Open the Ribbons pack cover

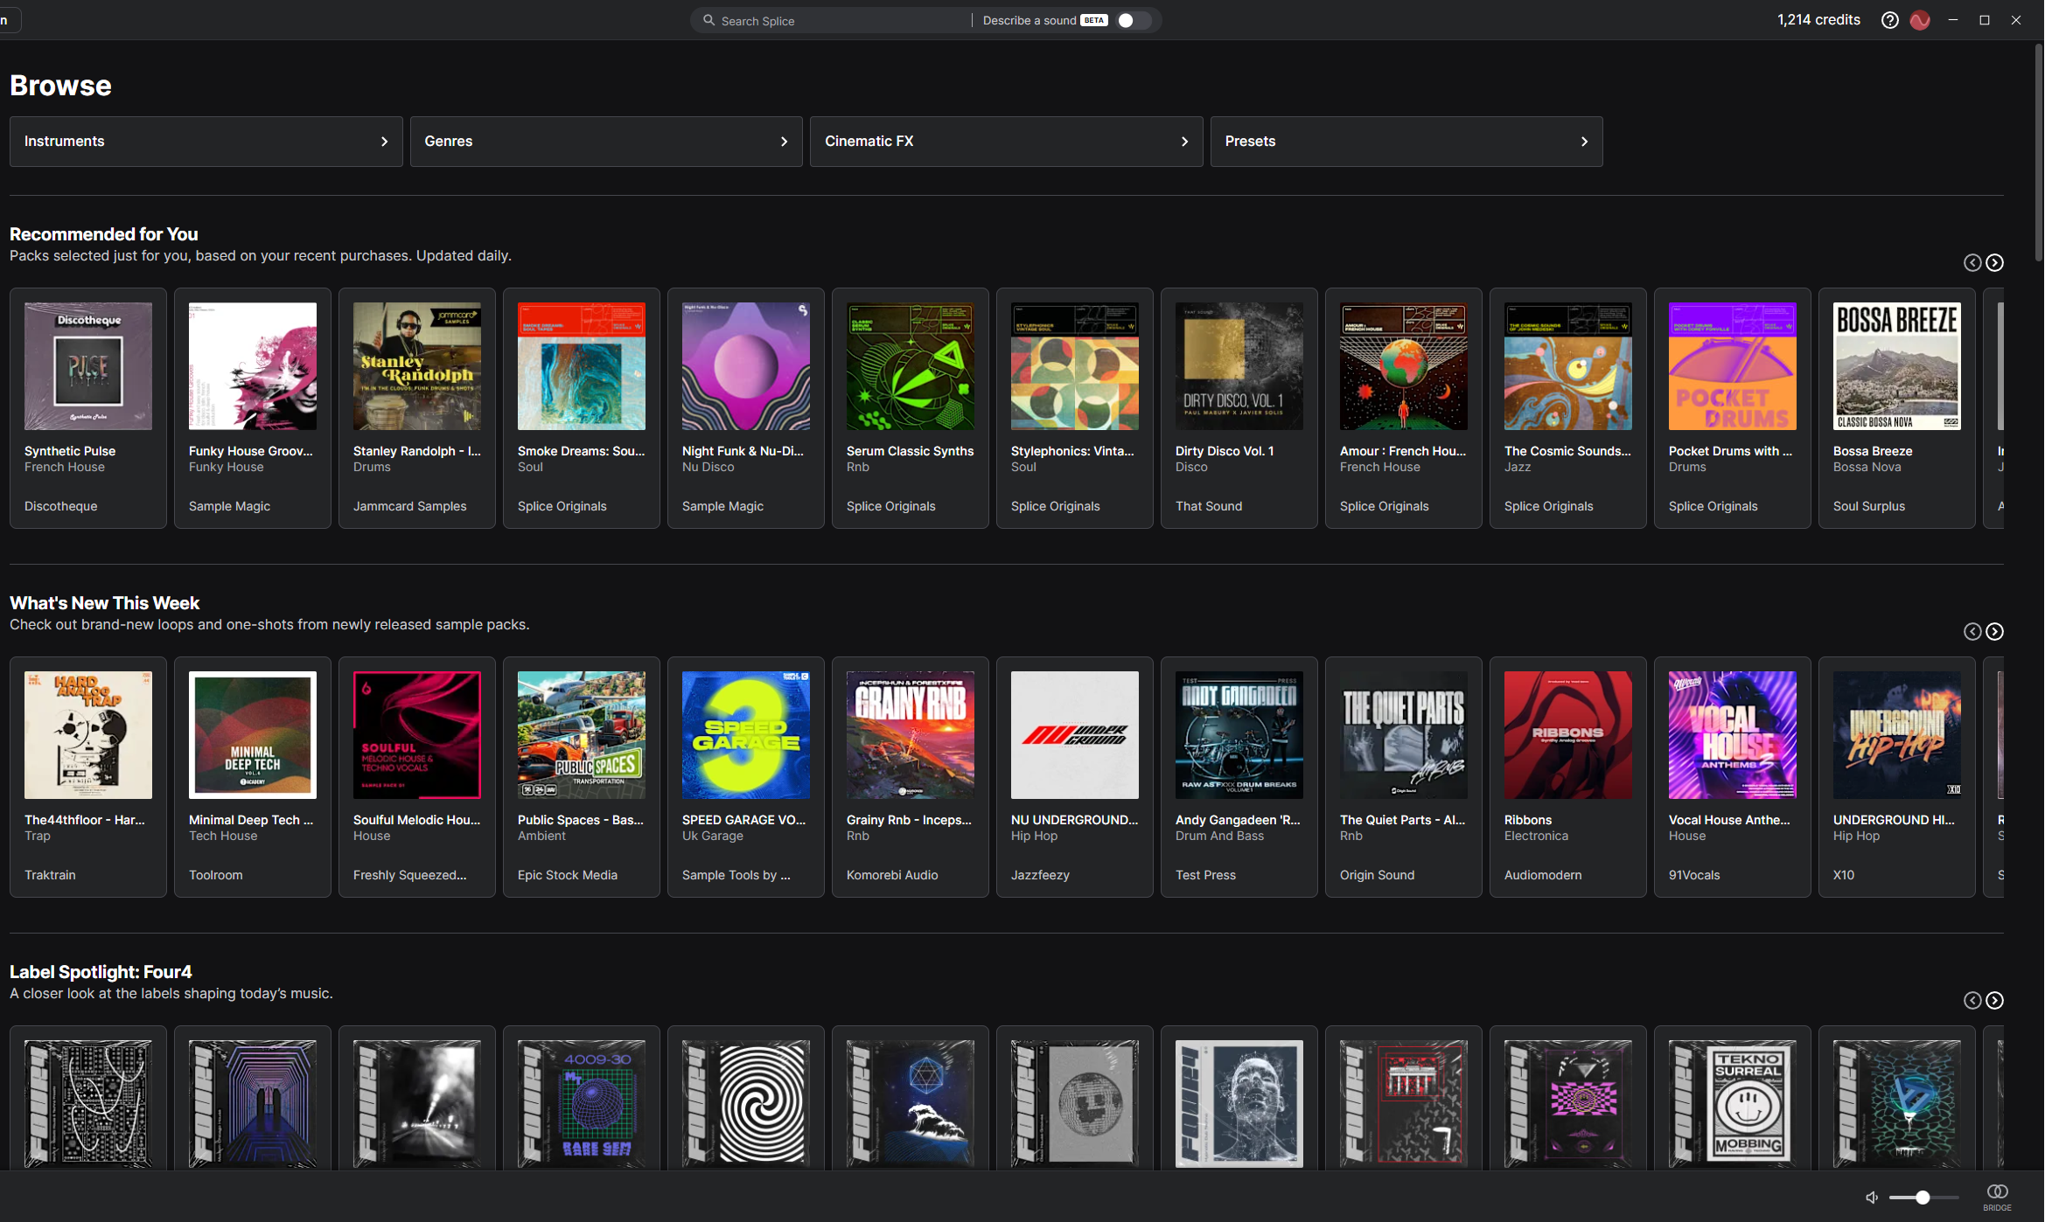coord(1568,735)
